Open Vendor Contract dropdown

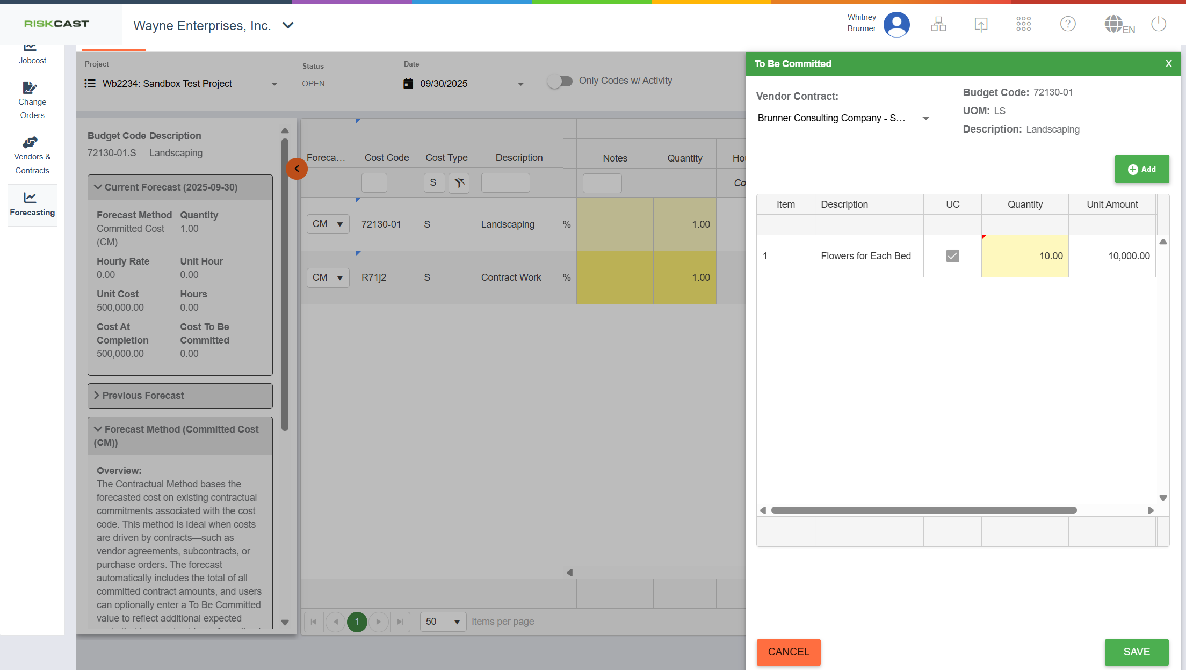[925, 119]
